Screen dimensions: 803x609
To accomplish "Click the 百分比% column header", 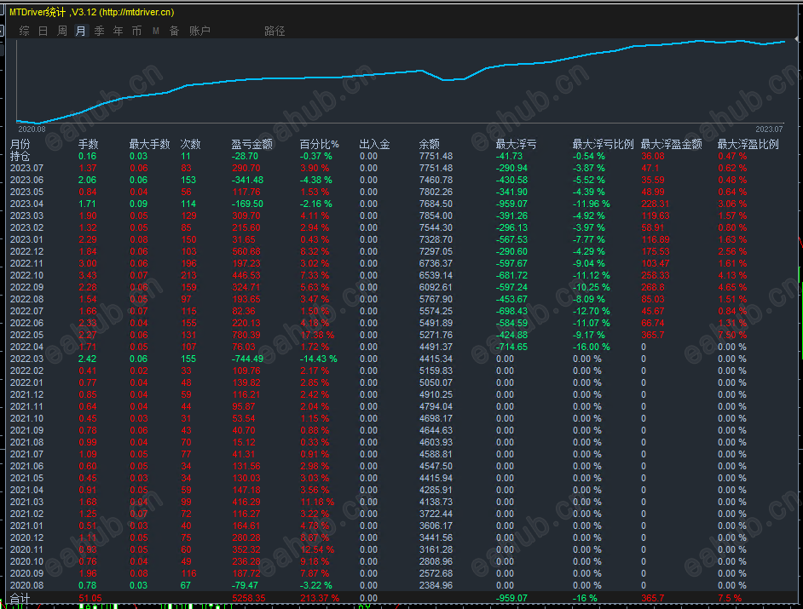I will [x=319, y=144].
